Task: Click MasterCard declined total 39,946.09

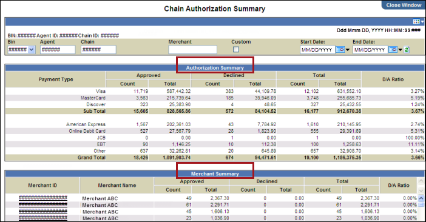Action: coord(265,98)
